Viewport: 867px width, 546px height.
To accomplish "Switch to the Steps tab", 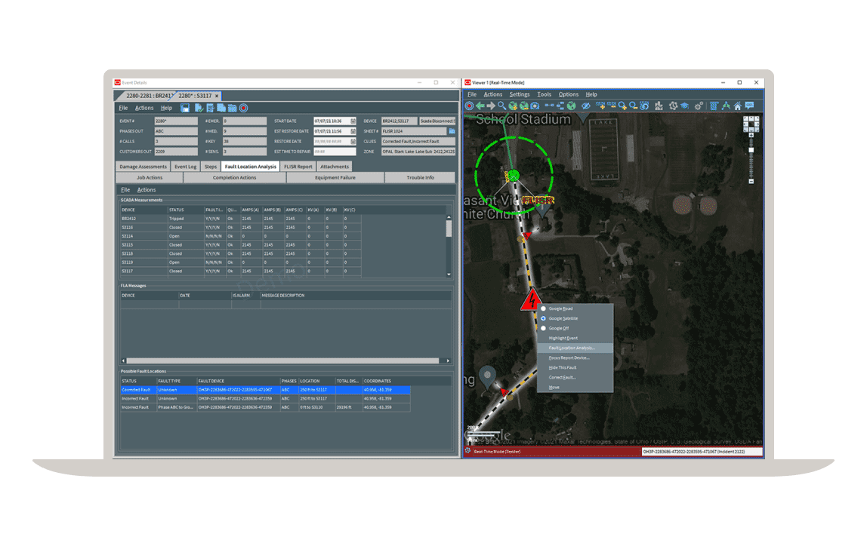I will point(211,167).
